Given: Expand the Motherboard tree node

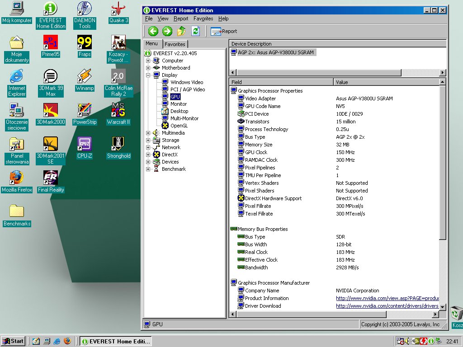Looking at the screenshot, I should point(148,68).
